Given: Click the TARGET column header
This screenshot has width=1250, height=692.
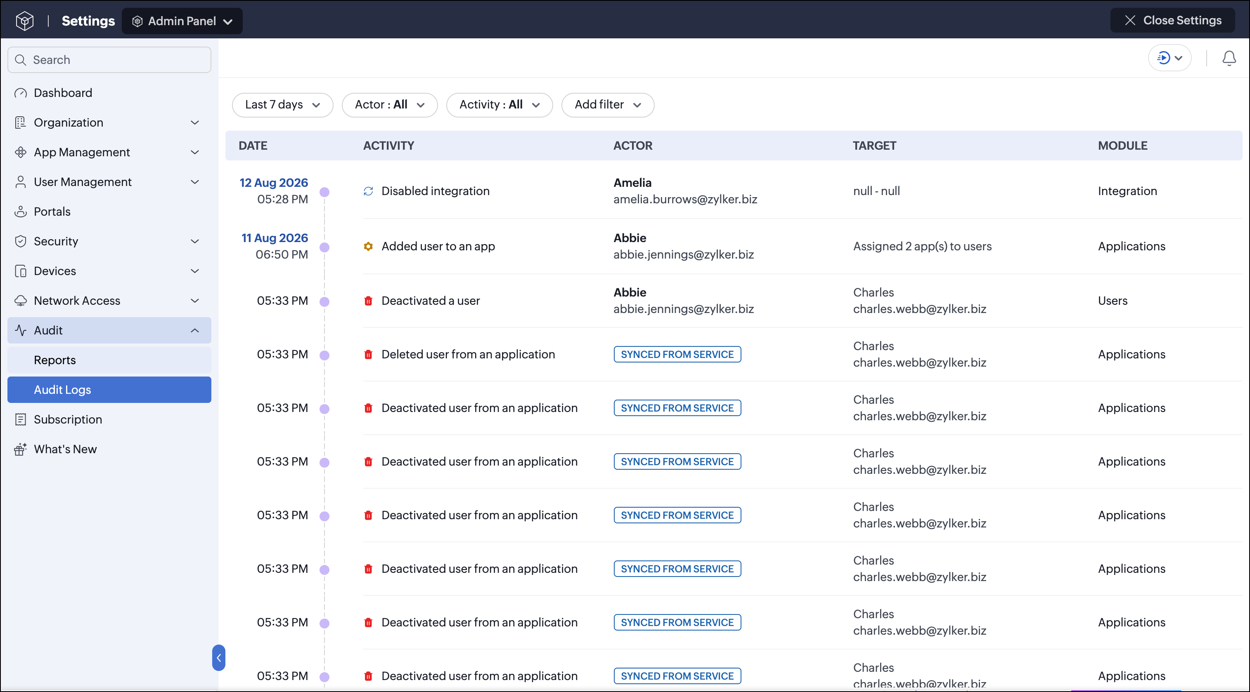Looking at the screenshot, I should (874, 146).
